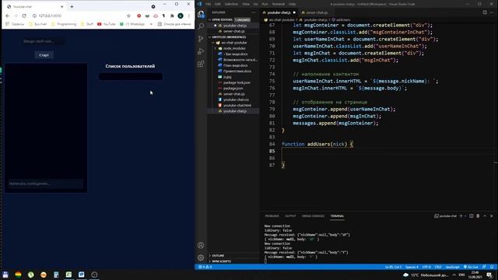This screenshot has height=280, width=498.
Task: Click the new terminal plus icon
Action: click(461, 216)
